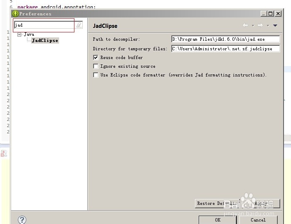
Task: Click the Preferences title bar Eclipse icon
Action: [x=15, y=14]
